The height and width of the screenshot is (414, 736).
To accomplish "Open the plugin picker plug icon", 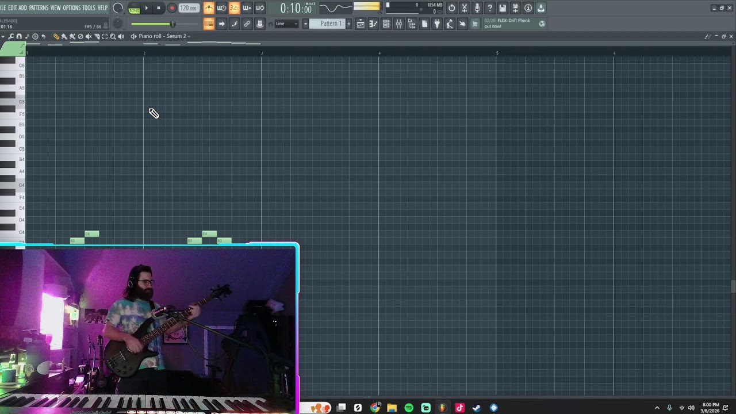I will [x=437, y=24].
